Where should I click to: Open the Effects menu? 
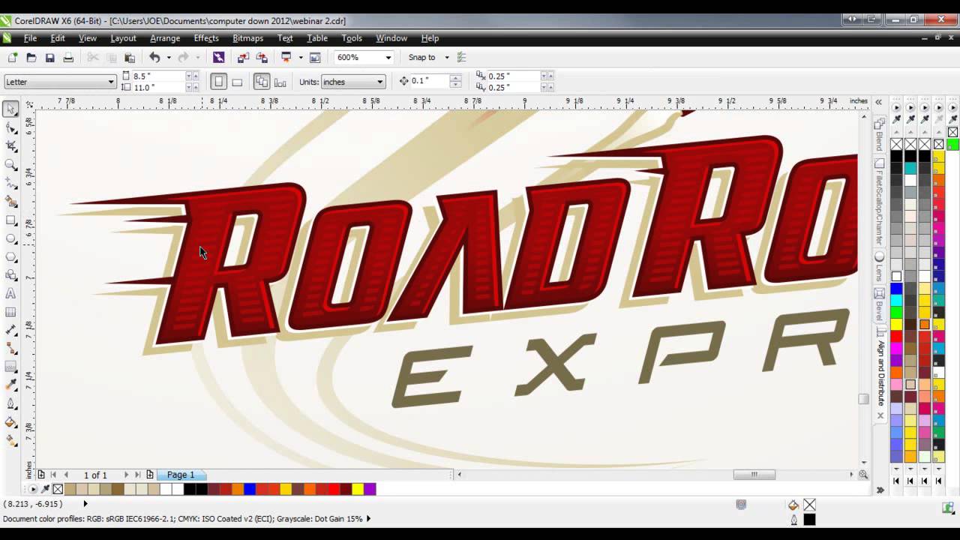(x=206, y=38)
